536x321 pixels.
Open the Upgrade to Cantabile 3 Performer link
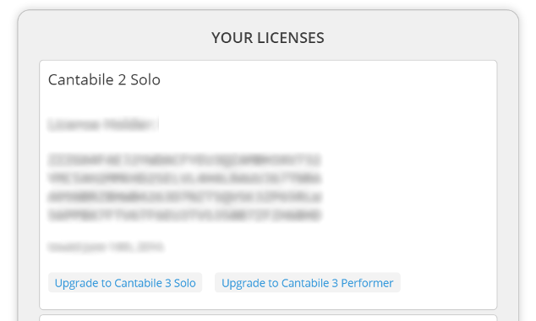[x=307, y=283]
